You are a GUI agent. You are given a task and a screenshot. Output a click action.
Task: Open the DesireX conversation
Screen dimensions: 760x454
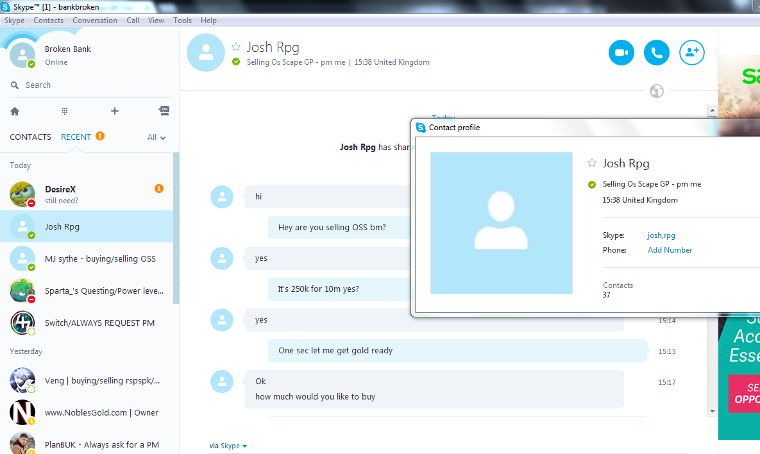pos(87,194)
